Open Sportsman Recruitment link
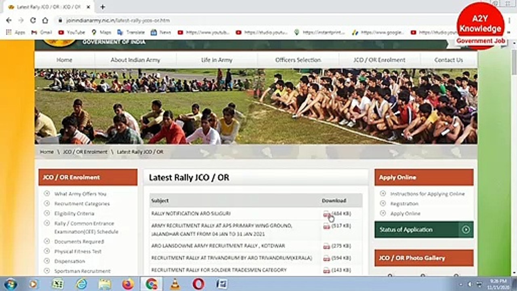The image size is (517, 291). [82, 271]
